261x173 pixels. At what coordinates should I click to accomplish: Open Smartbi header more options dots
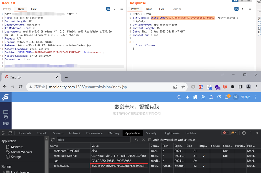pos(256,97)
